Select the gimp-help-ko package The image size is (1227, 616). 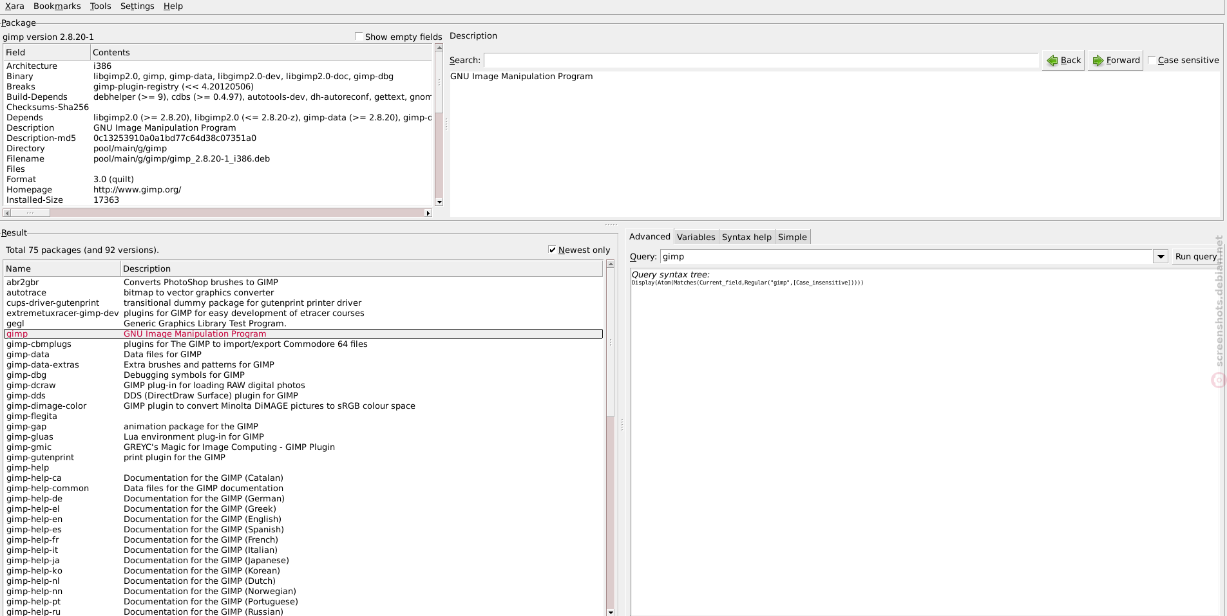pos(303,571)
